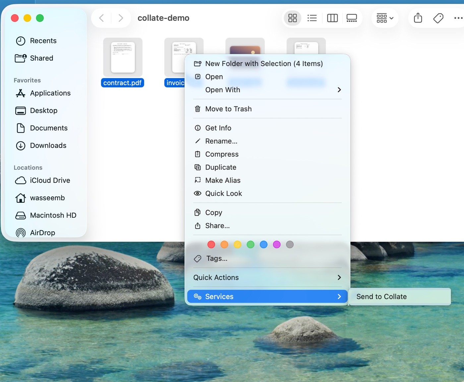Apply the yellow color tag
This screenshot has height=382, width=464.
pyautogui.click(x=237, y=245)
